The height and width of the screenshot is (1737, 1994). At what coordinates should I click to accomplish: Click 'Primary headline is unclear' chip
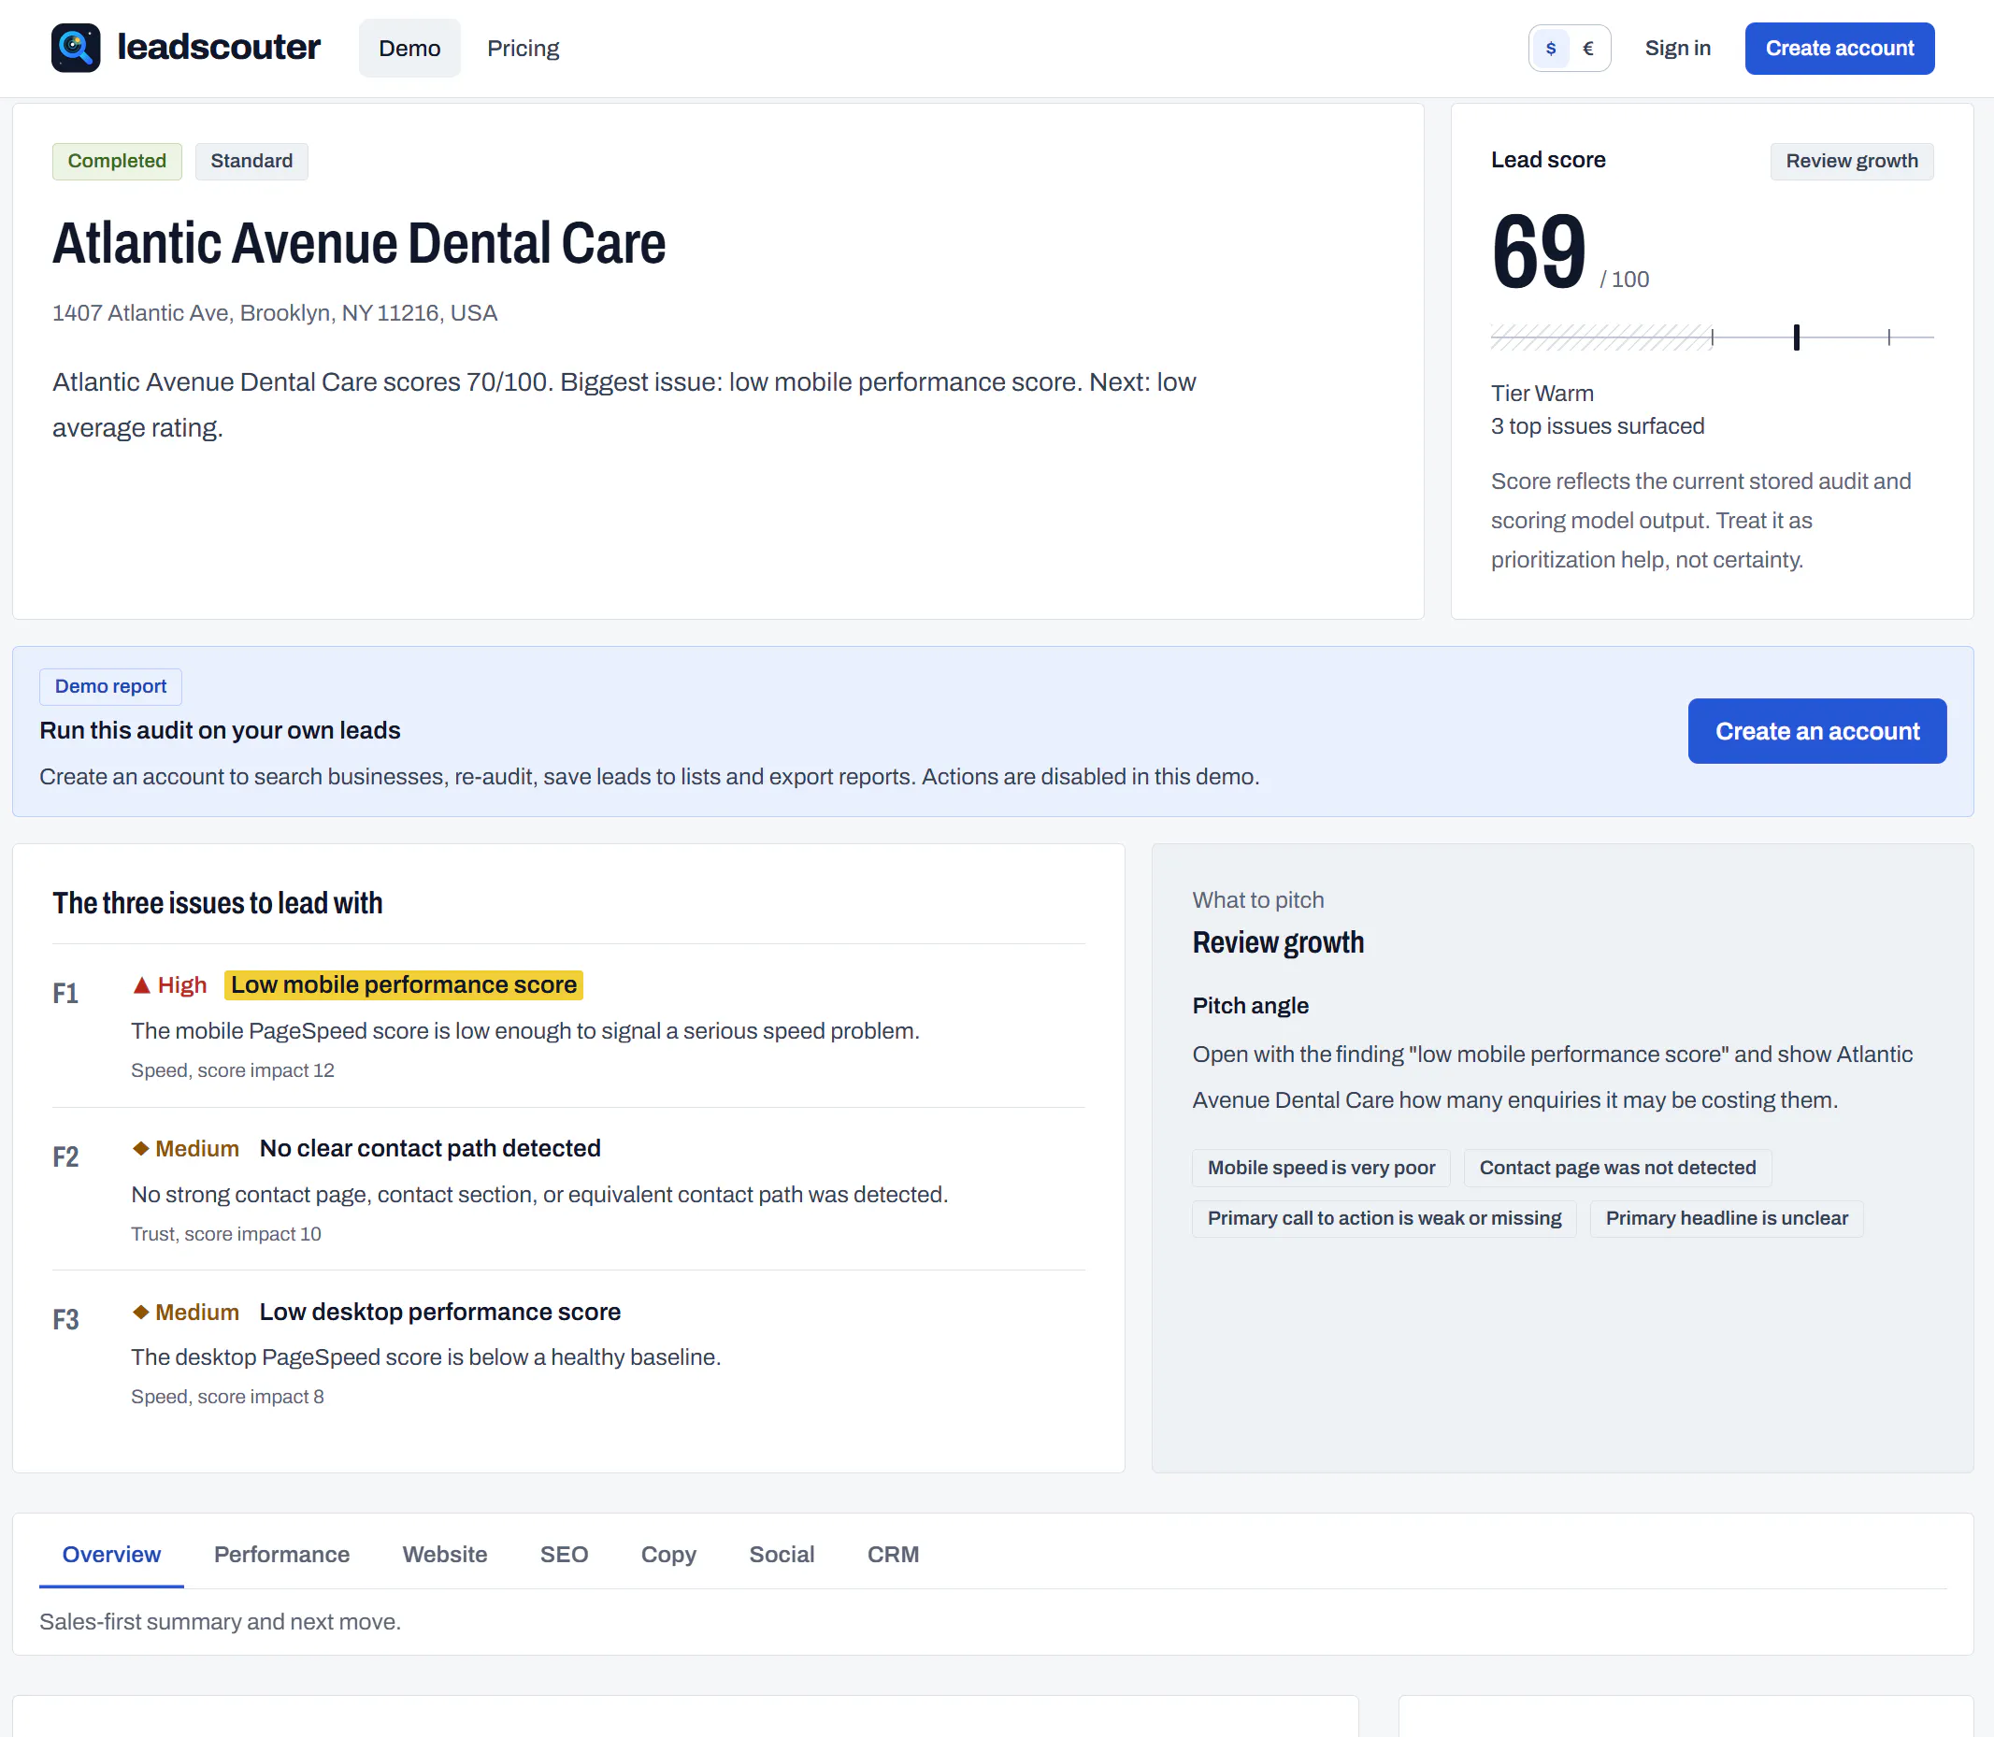click(1727, 1218)
